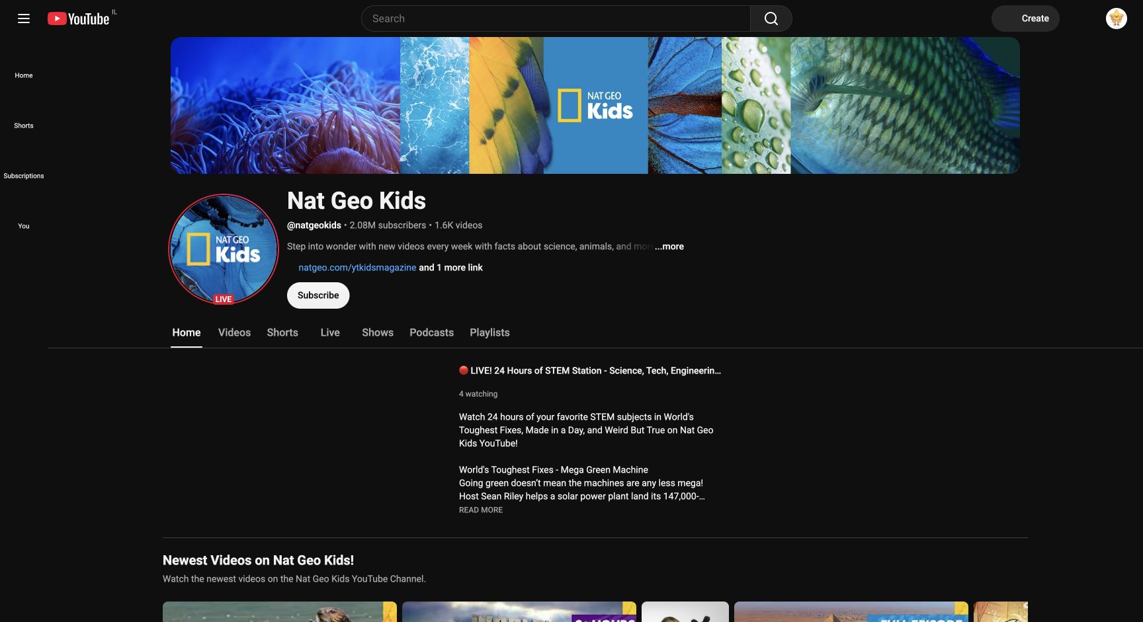The height and width of the screenshot is (622, 1143).
Task: Switch to the Playlists tab
Action: (x=489, y=332)
